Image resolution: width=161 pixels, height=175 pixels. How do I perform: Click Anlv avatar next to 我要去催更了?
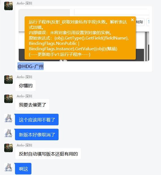[8, 99]
